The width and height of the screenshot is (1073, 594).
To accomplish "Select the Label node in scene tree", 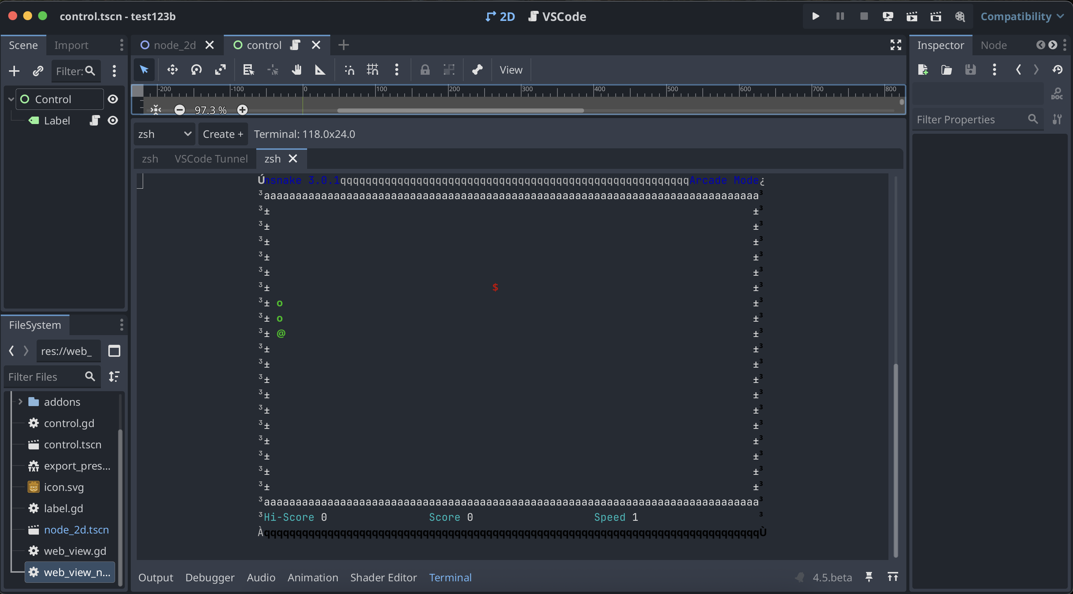I will [57, 120].
